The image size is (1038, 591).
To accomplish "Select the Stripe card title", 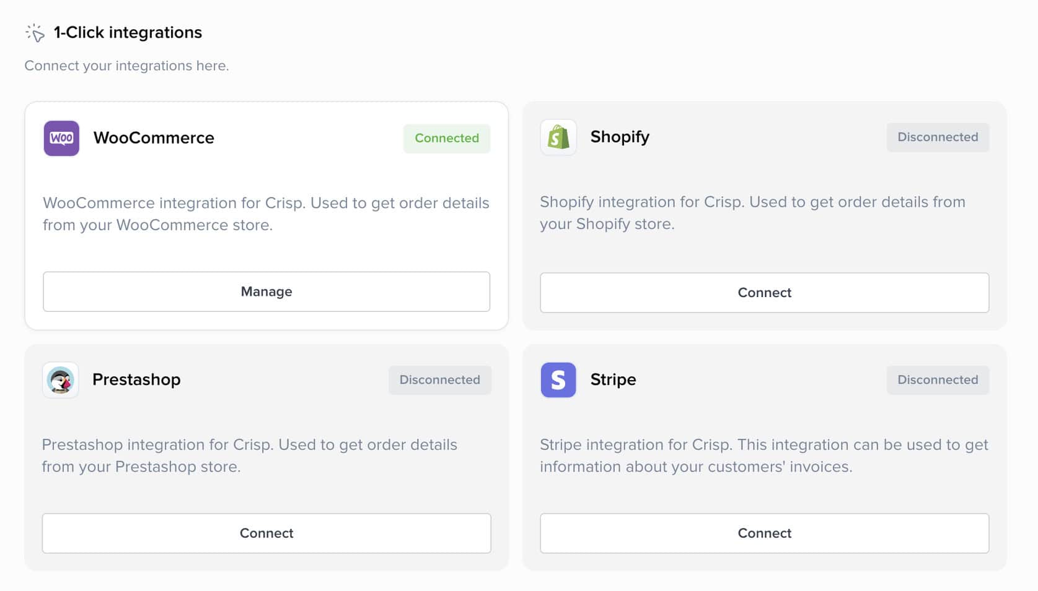I will (x=613, y=379).
